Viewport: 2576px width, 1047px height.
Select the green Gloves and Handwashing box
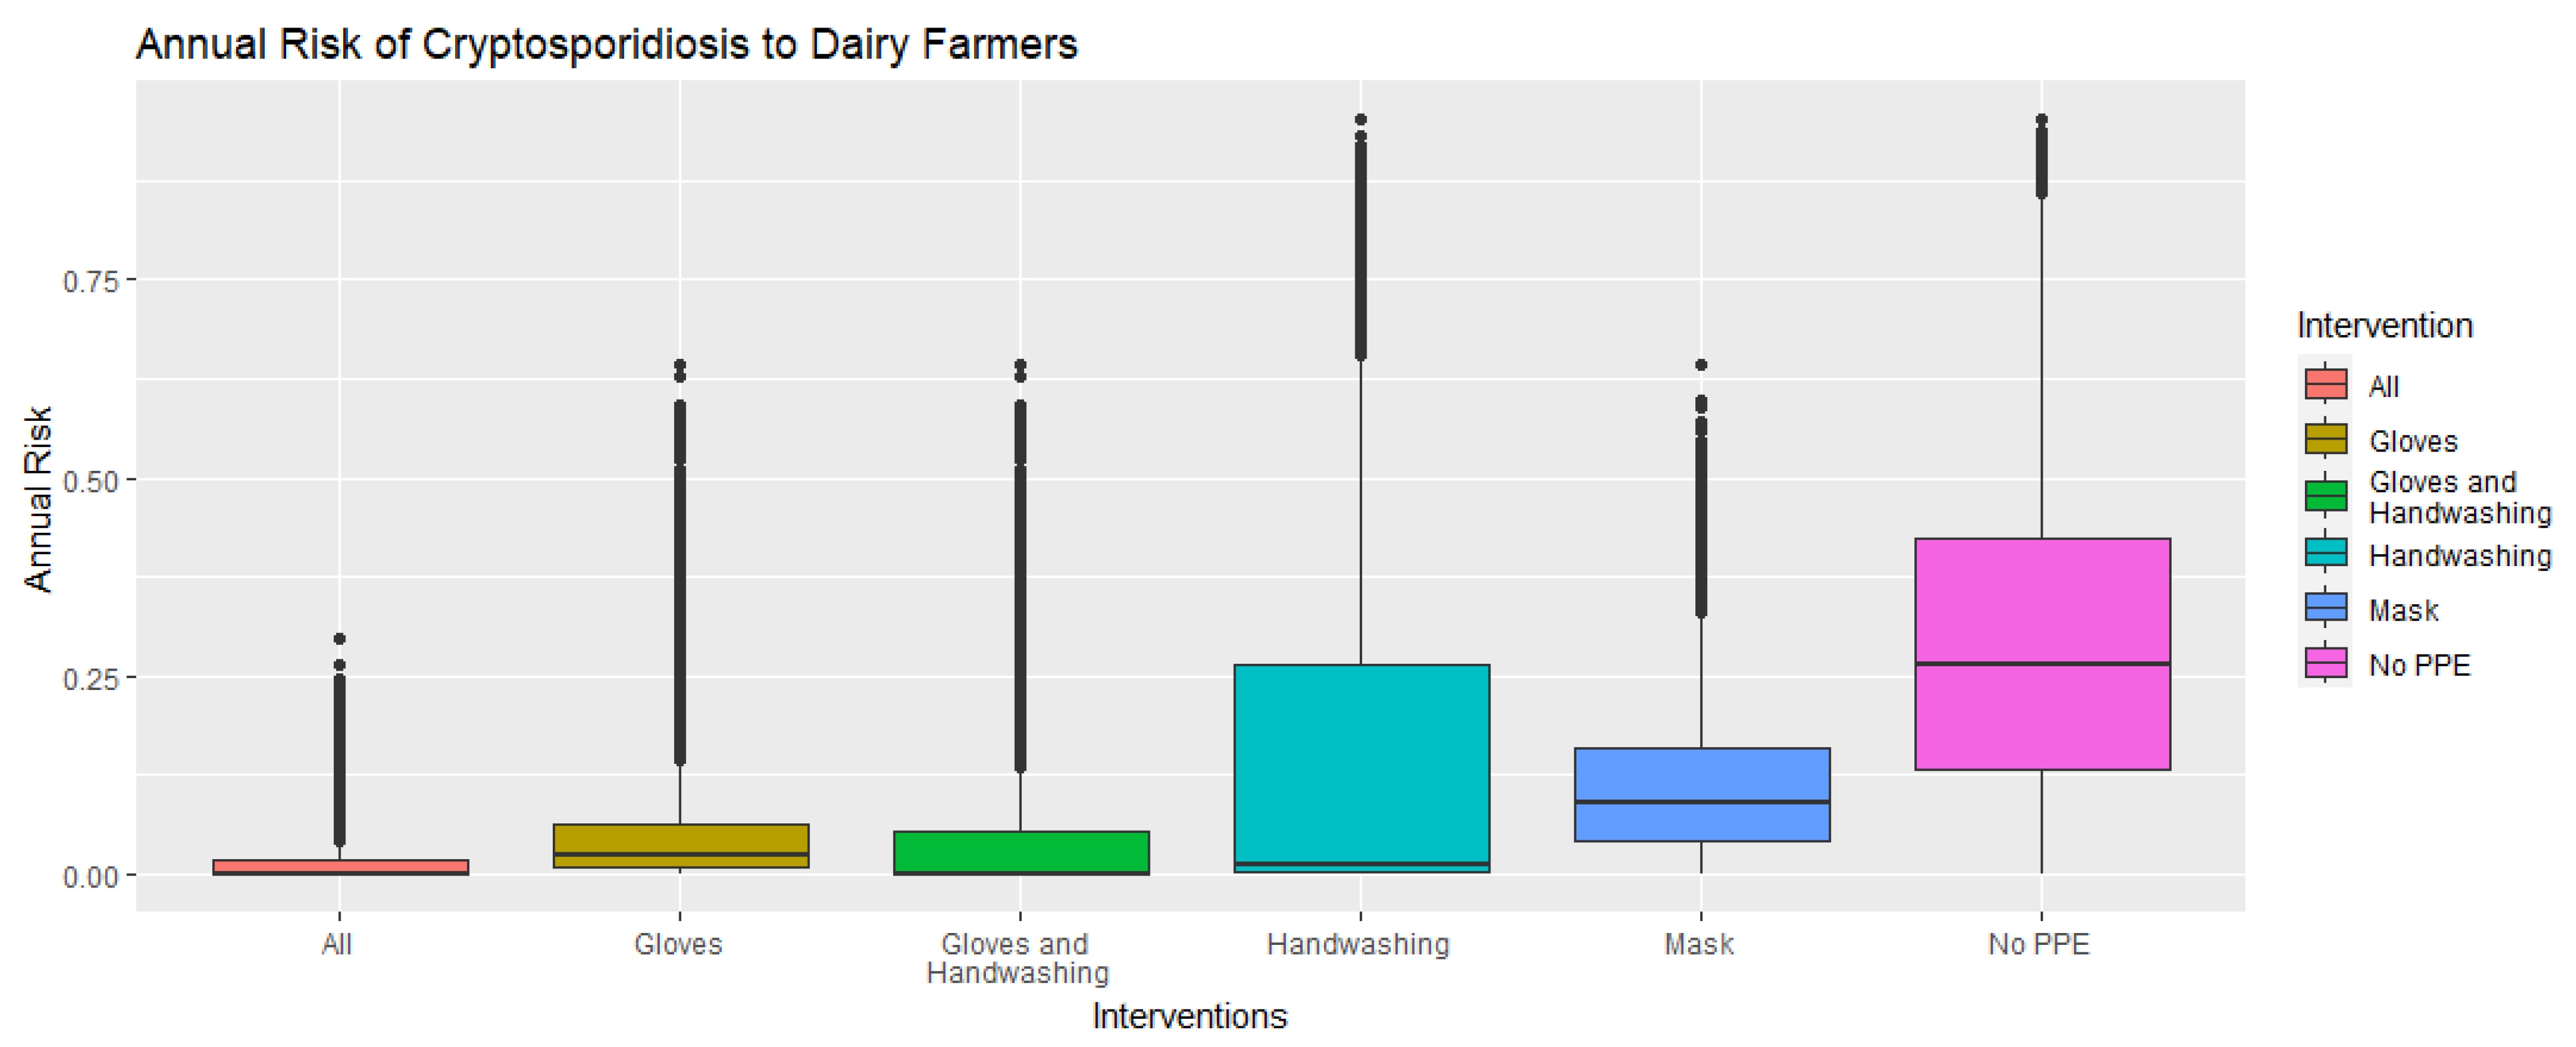point(1020,850)
